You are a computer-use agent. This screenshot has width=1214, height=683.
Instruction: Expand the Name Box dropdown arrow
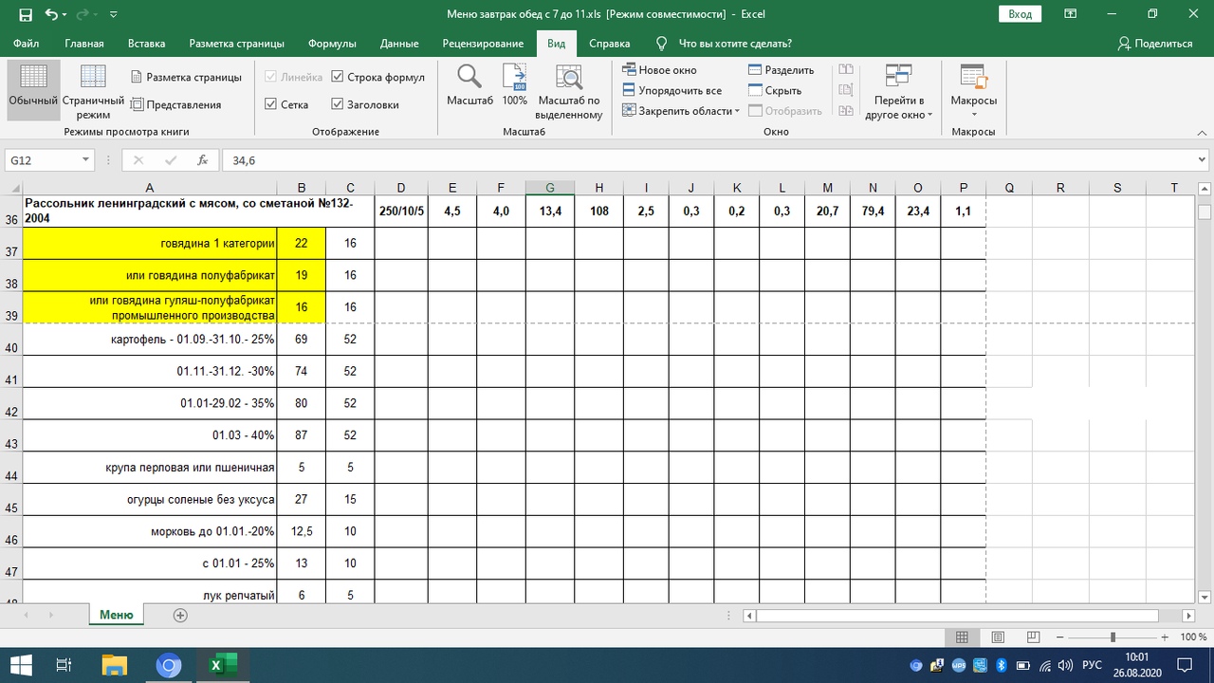pyautogui.click(x=85, y=160)
